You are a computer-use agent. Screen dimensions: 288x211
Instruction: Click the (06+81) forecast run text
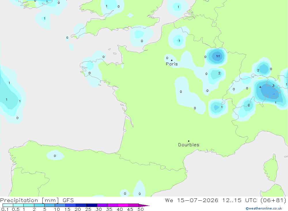273,200
